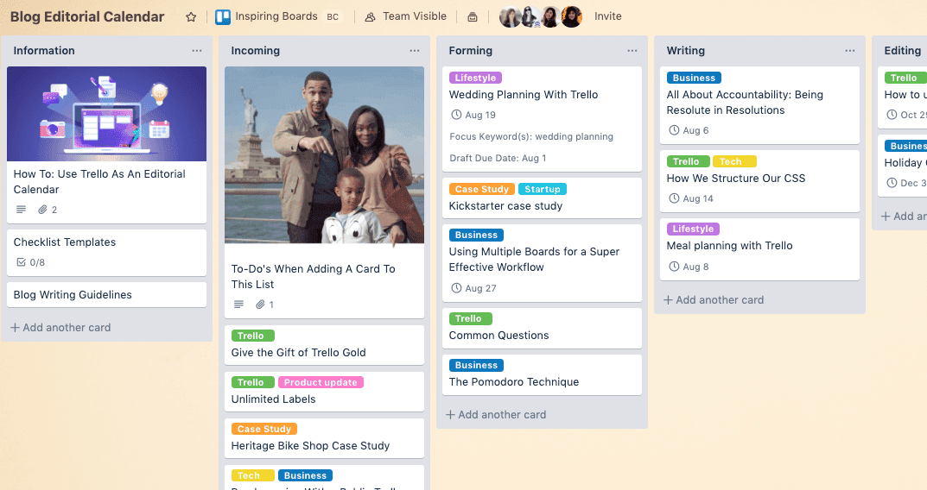Click Add another card in Forming list
The height and width of the screenshot is (490, 927).
click(x=495, y=415)
